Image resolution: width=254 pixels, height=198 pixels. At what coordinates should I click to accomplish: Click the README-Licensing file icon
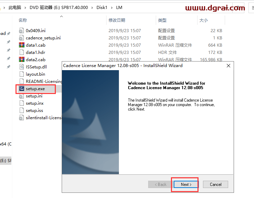[x=22, y=81]
